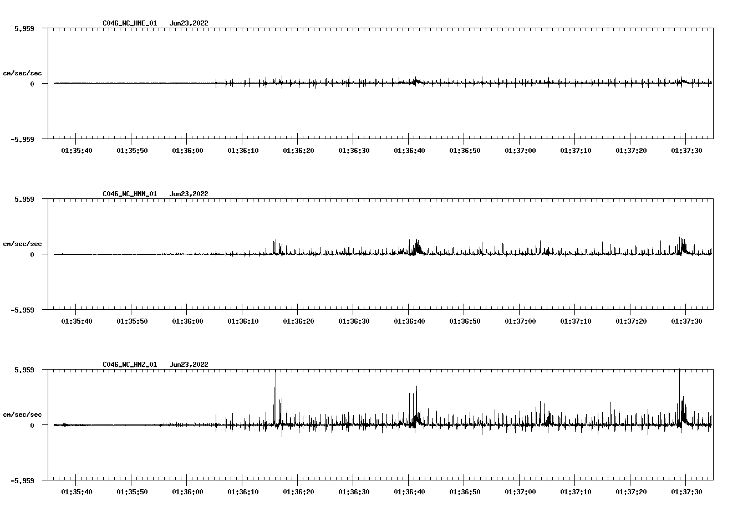Screen dimensions: 753x512
Task: Click 01:37:00 time label under HNZ plot
Action: (x=520, y=492)
